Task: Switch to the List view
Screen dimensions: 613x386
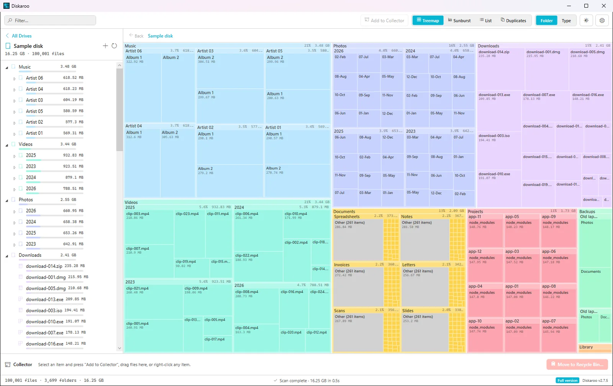Action: [485, 21]
